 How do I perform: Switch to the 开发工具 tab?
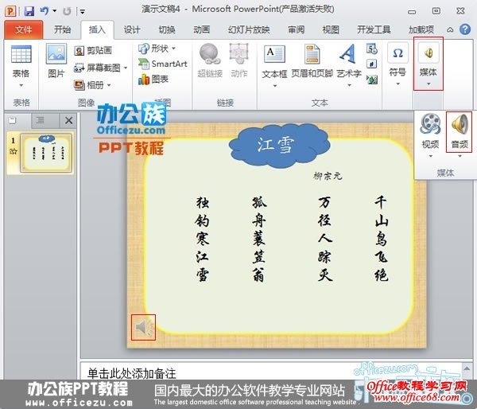tap(374, 29)
